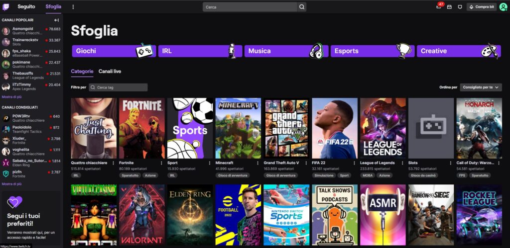Open options for Minecraft category
The width and height of the screenshot is (510, 248).
(257, 163)
